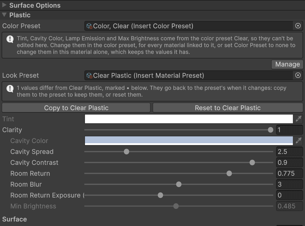Screen dimensions: 305x226
Task: Click the Min Brightness value 0.485
Action: [x=289, y=206]
